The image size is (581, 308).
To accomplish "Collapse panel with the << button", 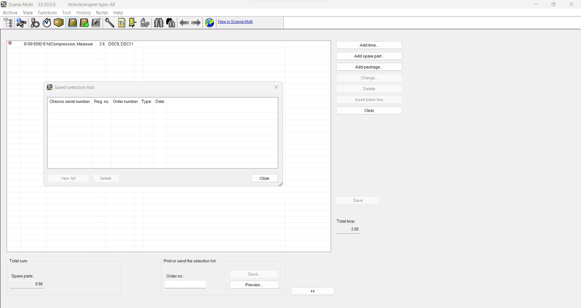I will [312, 291].
